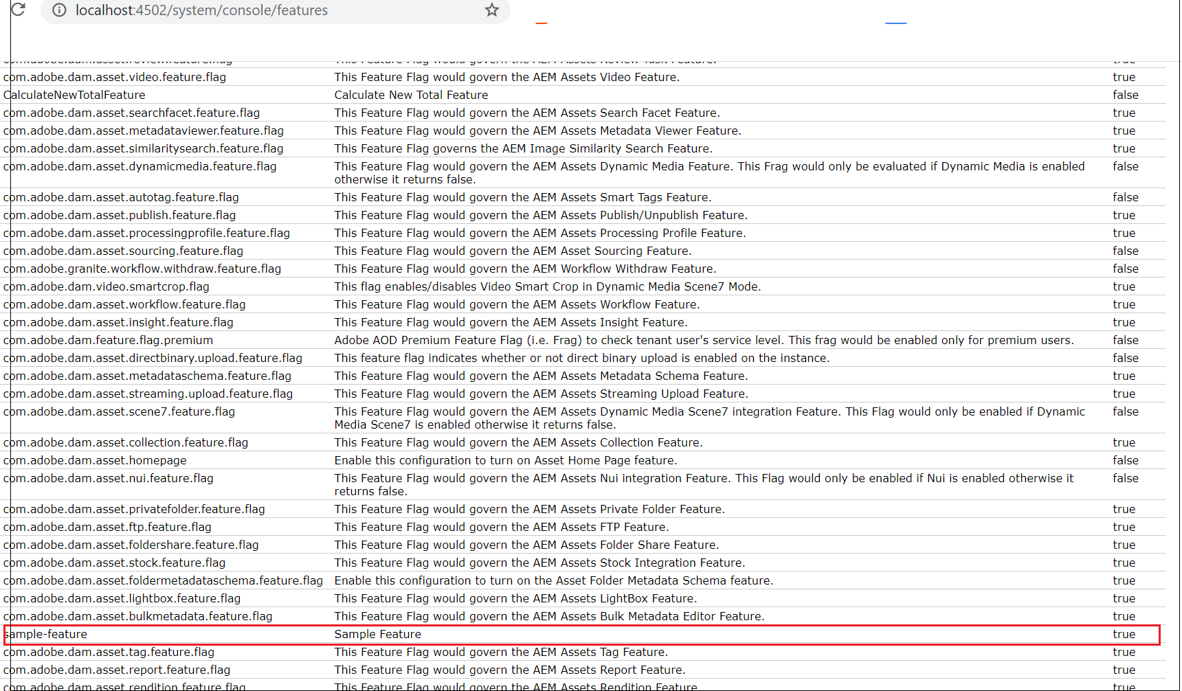Select com.adobe.dam.asset.lightbox.feature.flag
The image size is (1182, 691).
pos(122,598)
